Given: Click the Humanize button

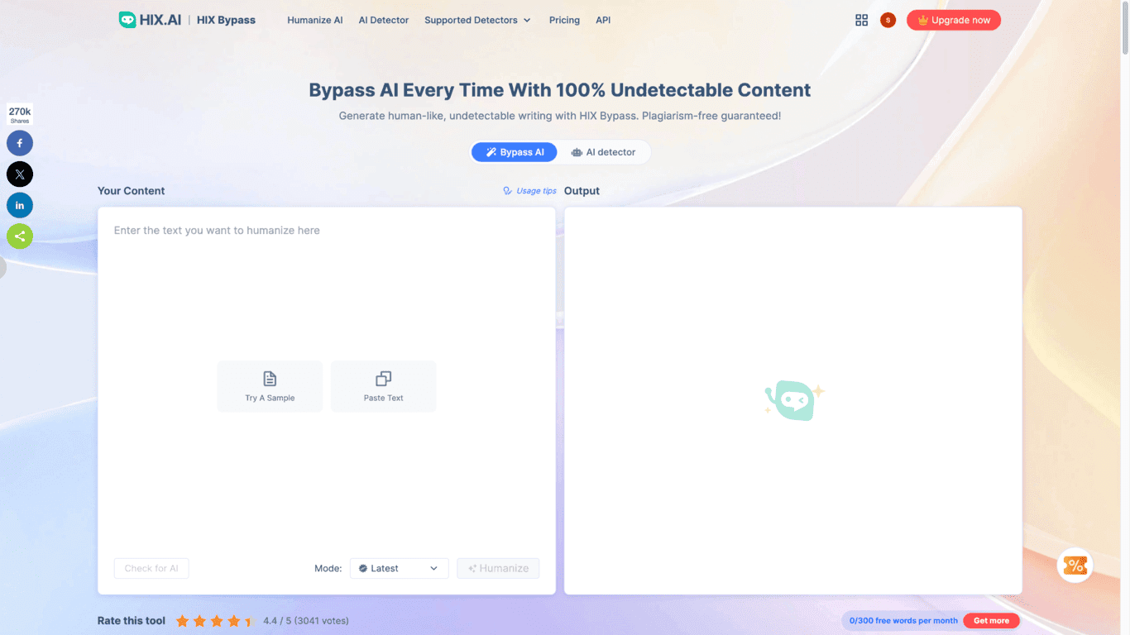Looking at the screenshot, I should click(498, 568).
